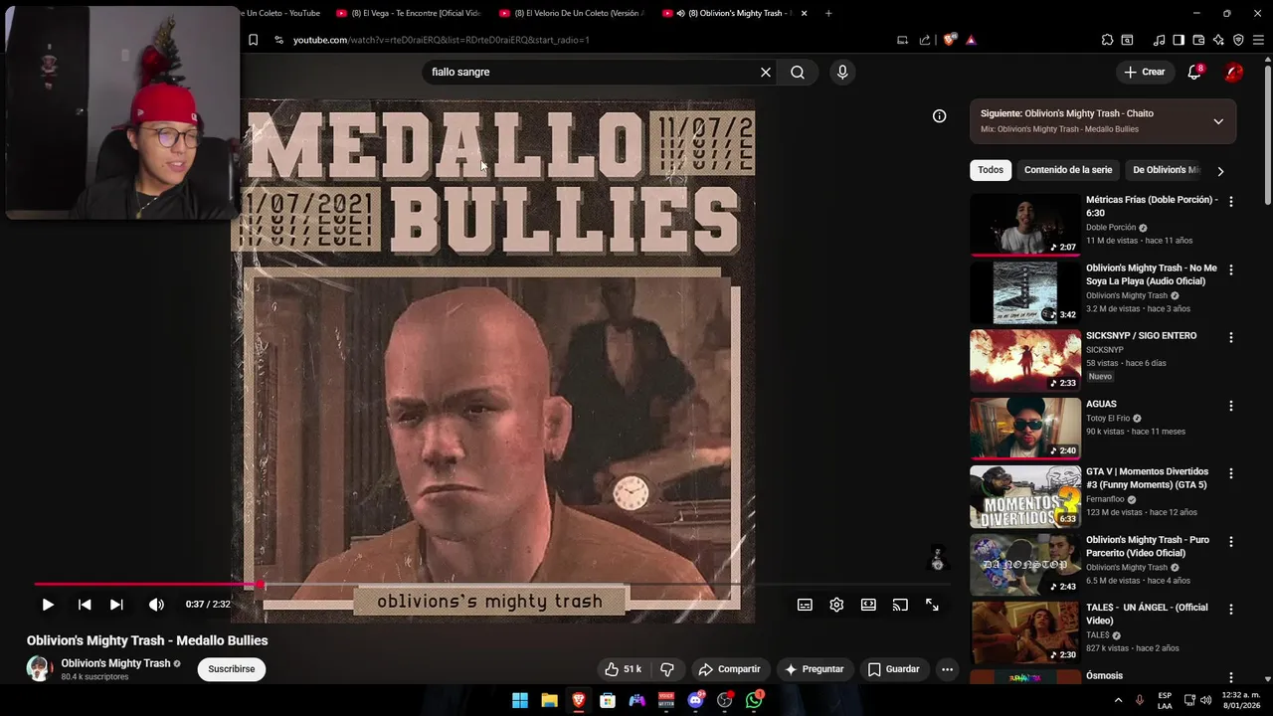
Task: Open Brave playlist music note icon
Action: point(1159,40)
